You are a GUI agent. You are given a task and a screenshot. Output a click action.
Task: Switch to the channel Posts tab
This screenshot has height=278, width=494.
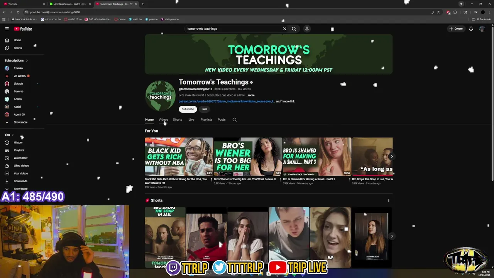(221, 120)
